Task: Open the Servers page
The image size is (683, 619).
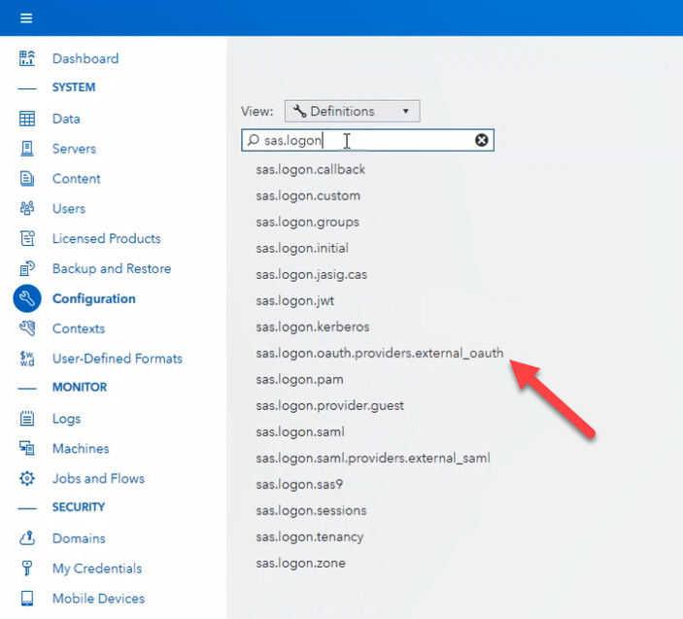Action: 74,149
